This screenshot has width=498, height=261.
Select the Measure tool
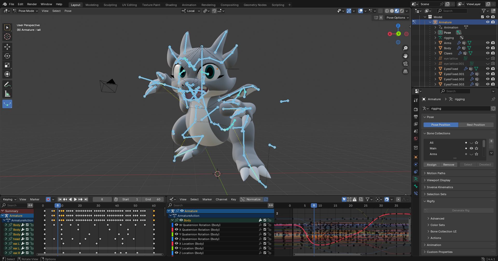[7, 94]
